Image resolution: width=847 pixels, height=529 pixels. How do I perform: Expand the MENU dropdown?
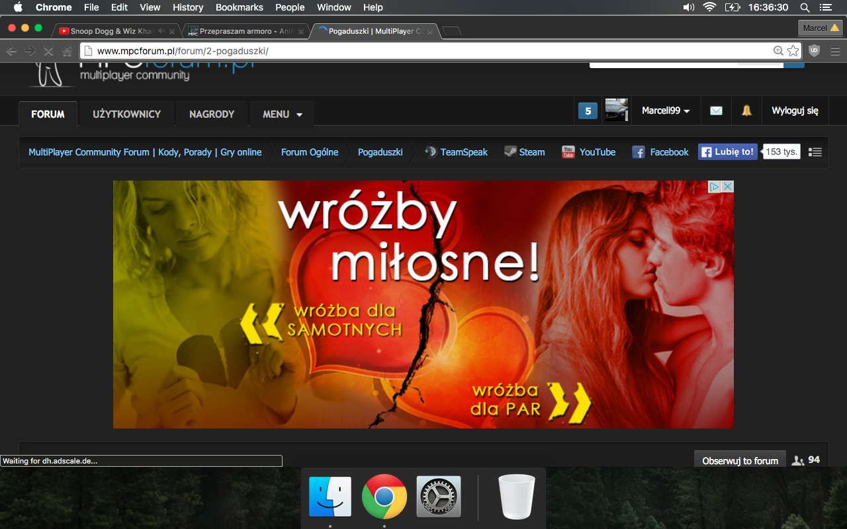point(283,114)
